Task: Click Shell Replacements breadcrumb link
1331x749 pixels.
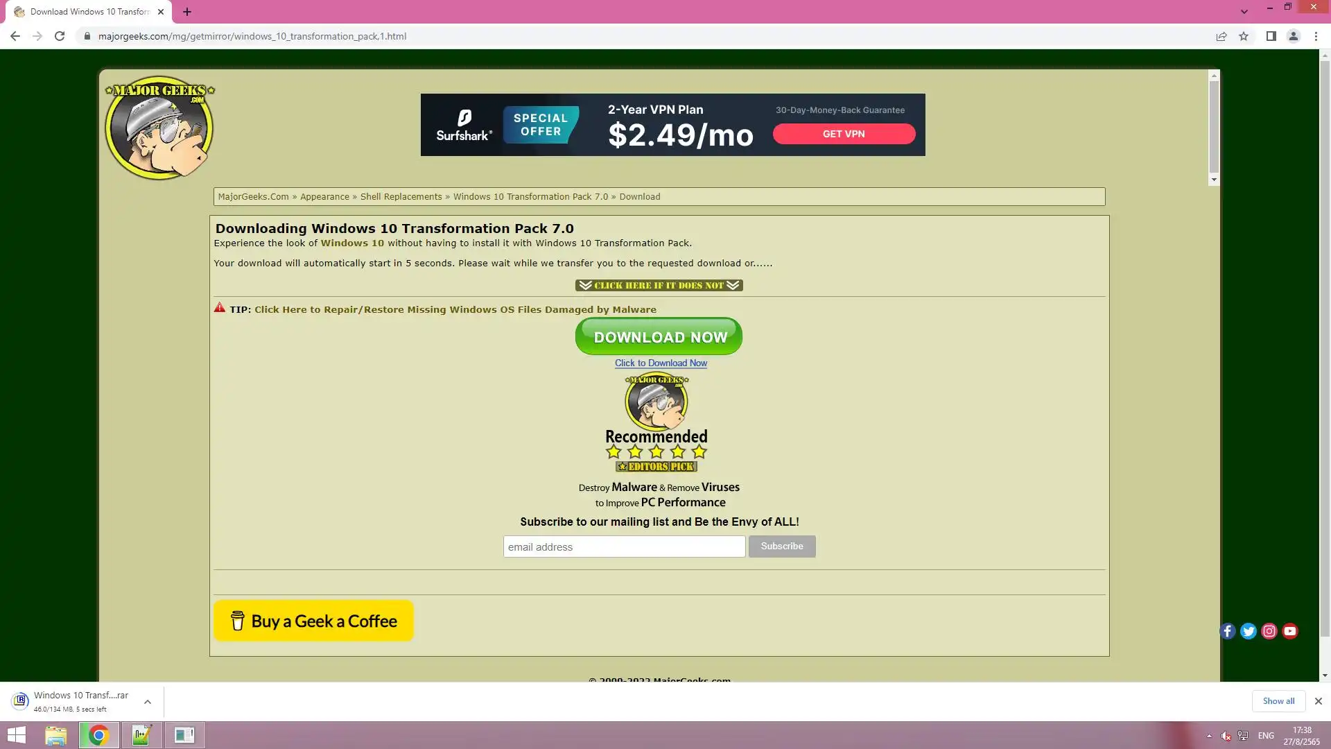Action: click(401, 197)
